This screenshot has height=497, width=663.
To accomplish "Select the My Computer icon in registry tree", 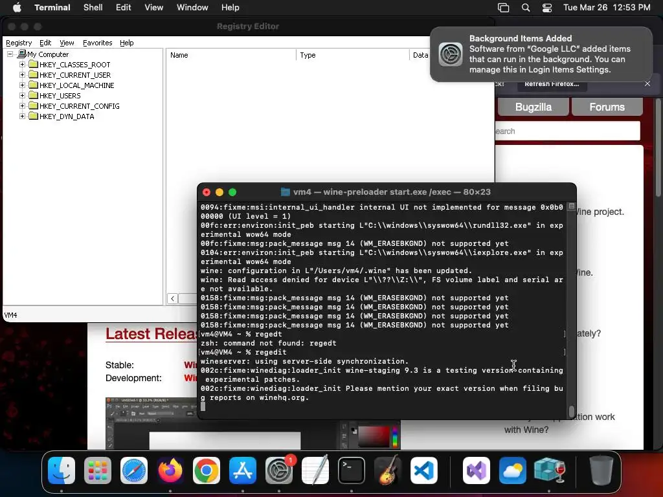I will [21, 54].
